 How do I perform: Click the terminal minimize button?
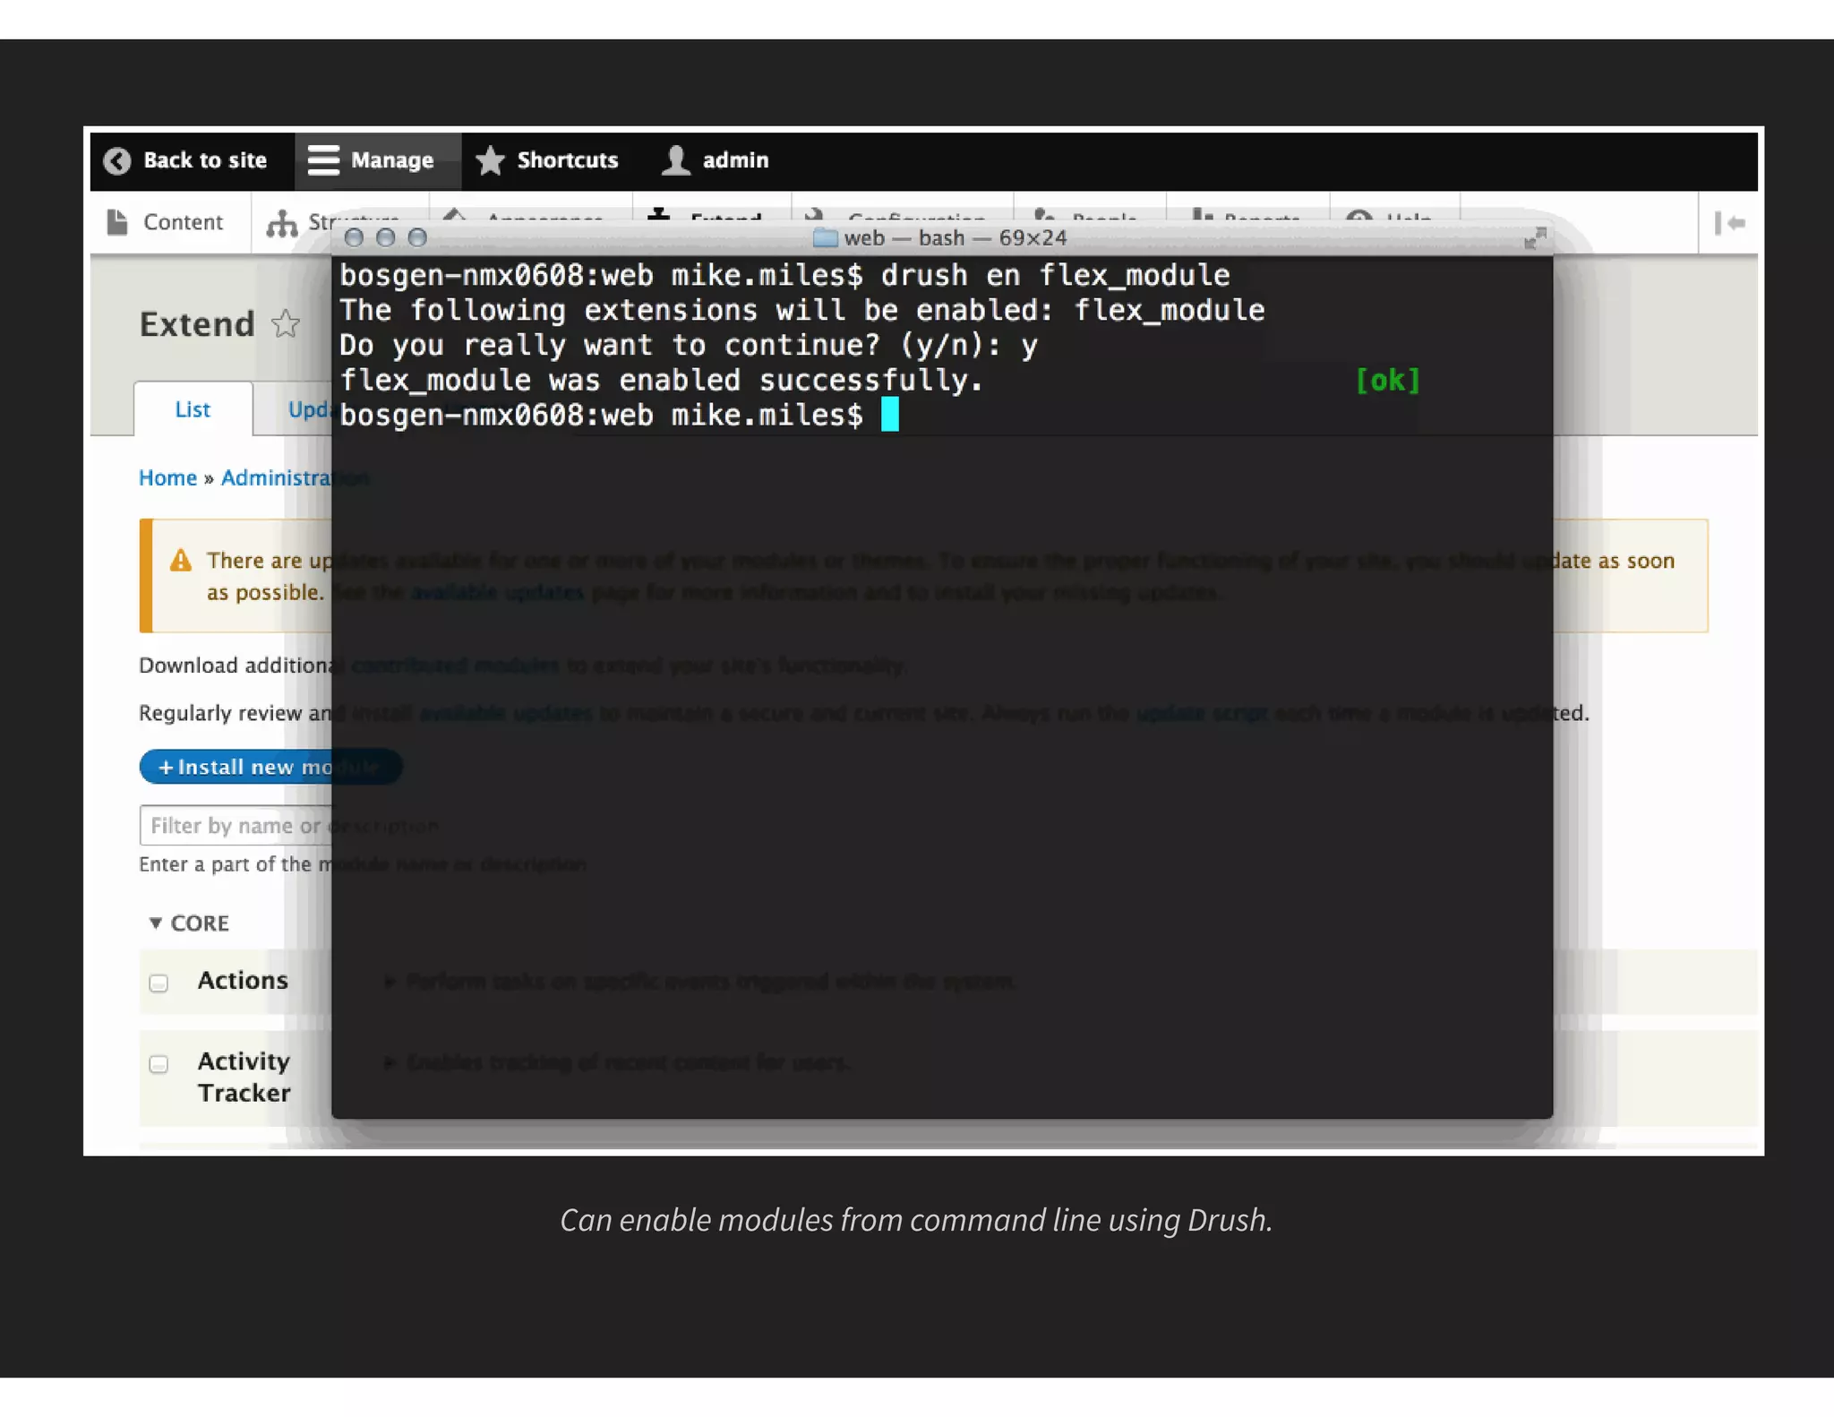tap(385, 237)
